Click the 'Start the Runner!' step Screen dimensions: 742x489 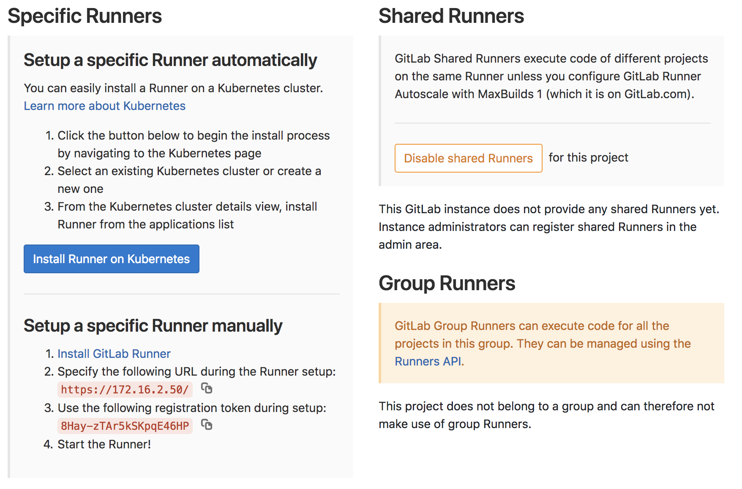pyautogui.click(x=104, y=444)
